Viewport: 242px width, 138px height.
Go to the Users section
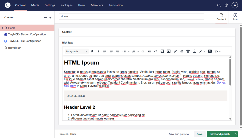click(x=82, y=5)
